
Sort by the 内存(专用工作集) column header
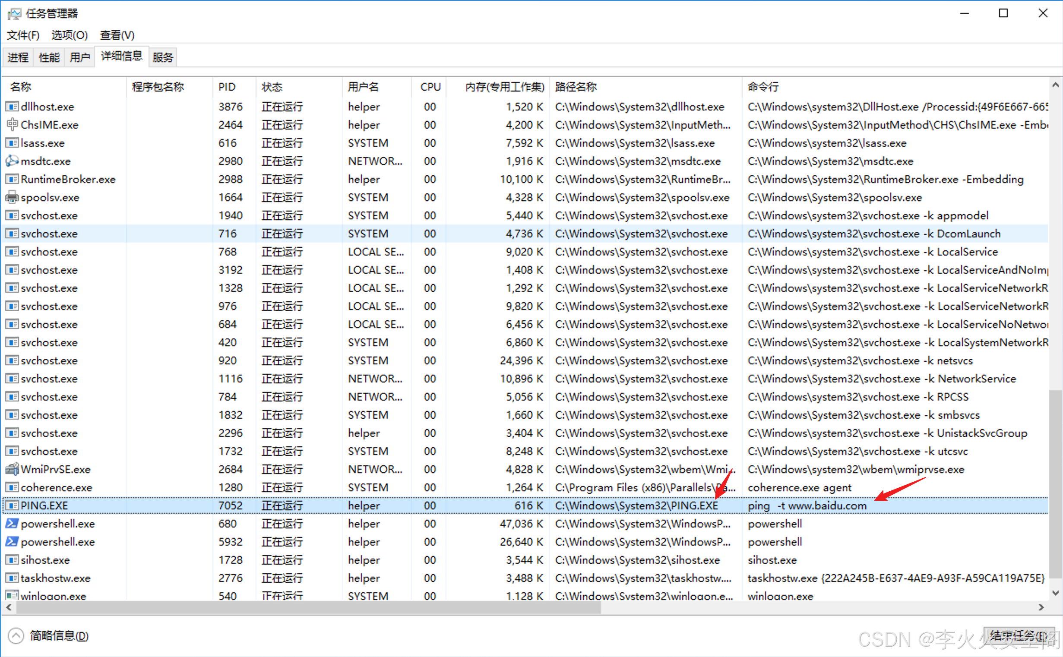coord(504,87)
